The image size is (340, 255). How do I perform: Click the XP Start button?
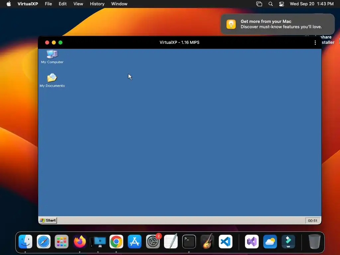click(48, 220)
